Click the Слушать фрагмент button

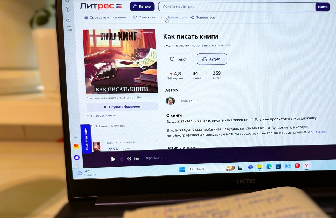click(x=122, y=107)
